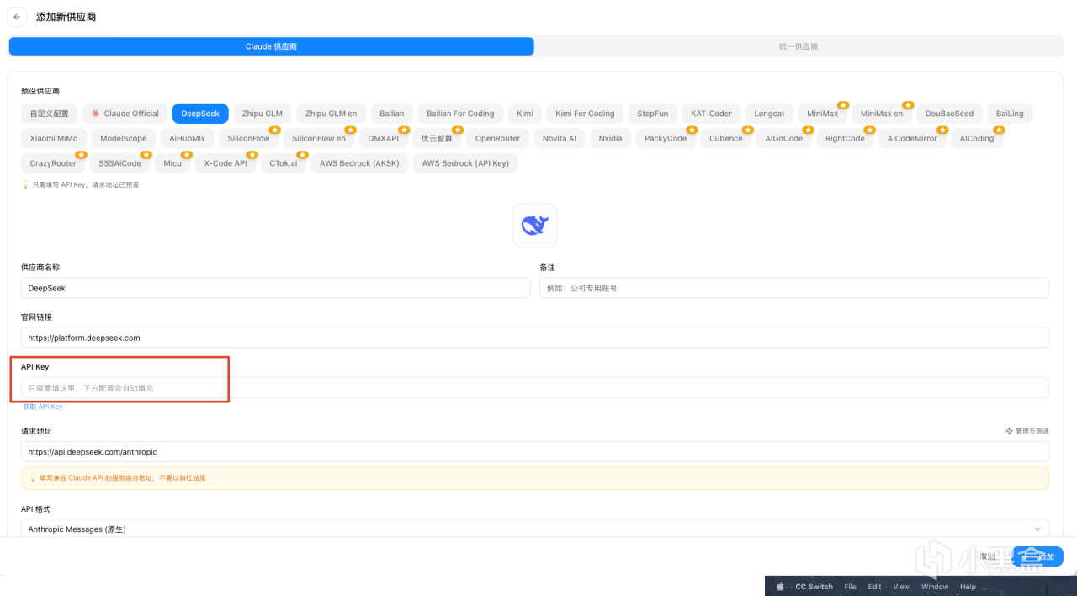Open the Help menu
The image size is (1077, 596).
pos(968,587)
